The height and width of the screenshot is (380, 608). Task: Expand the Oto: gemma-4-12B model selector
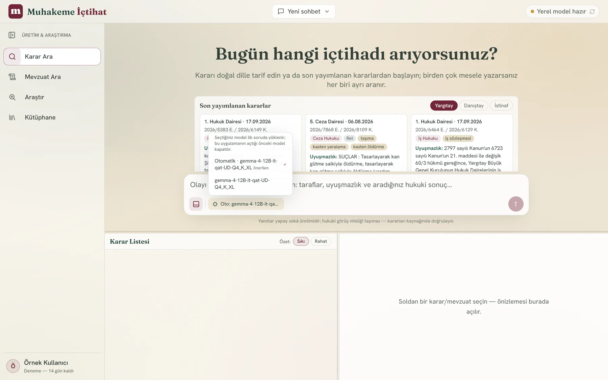tap(246, 204)
